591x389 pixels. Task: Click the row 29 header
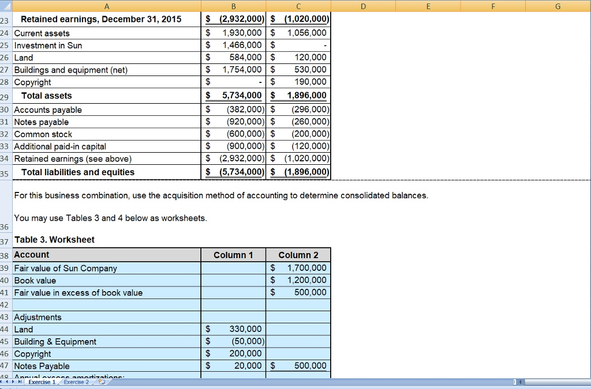(x=6, y=97)
